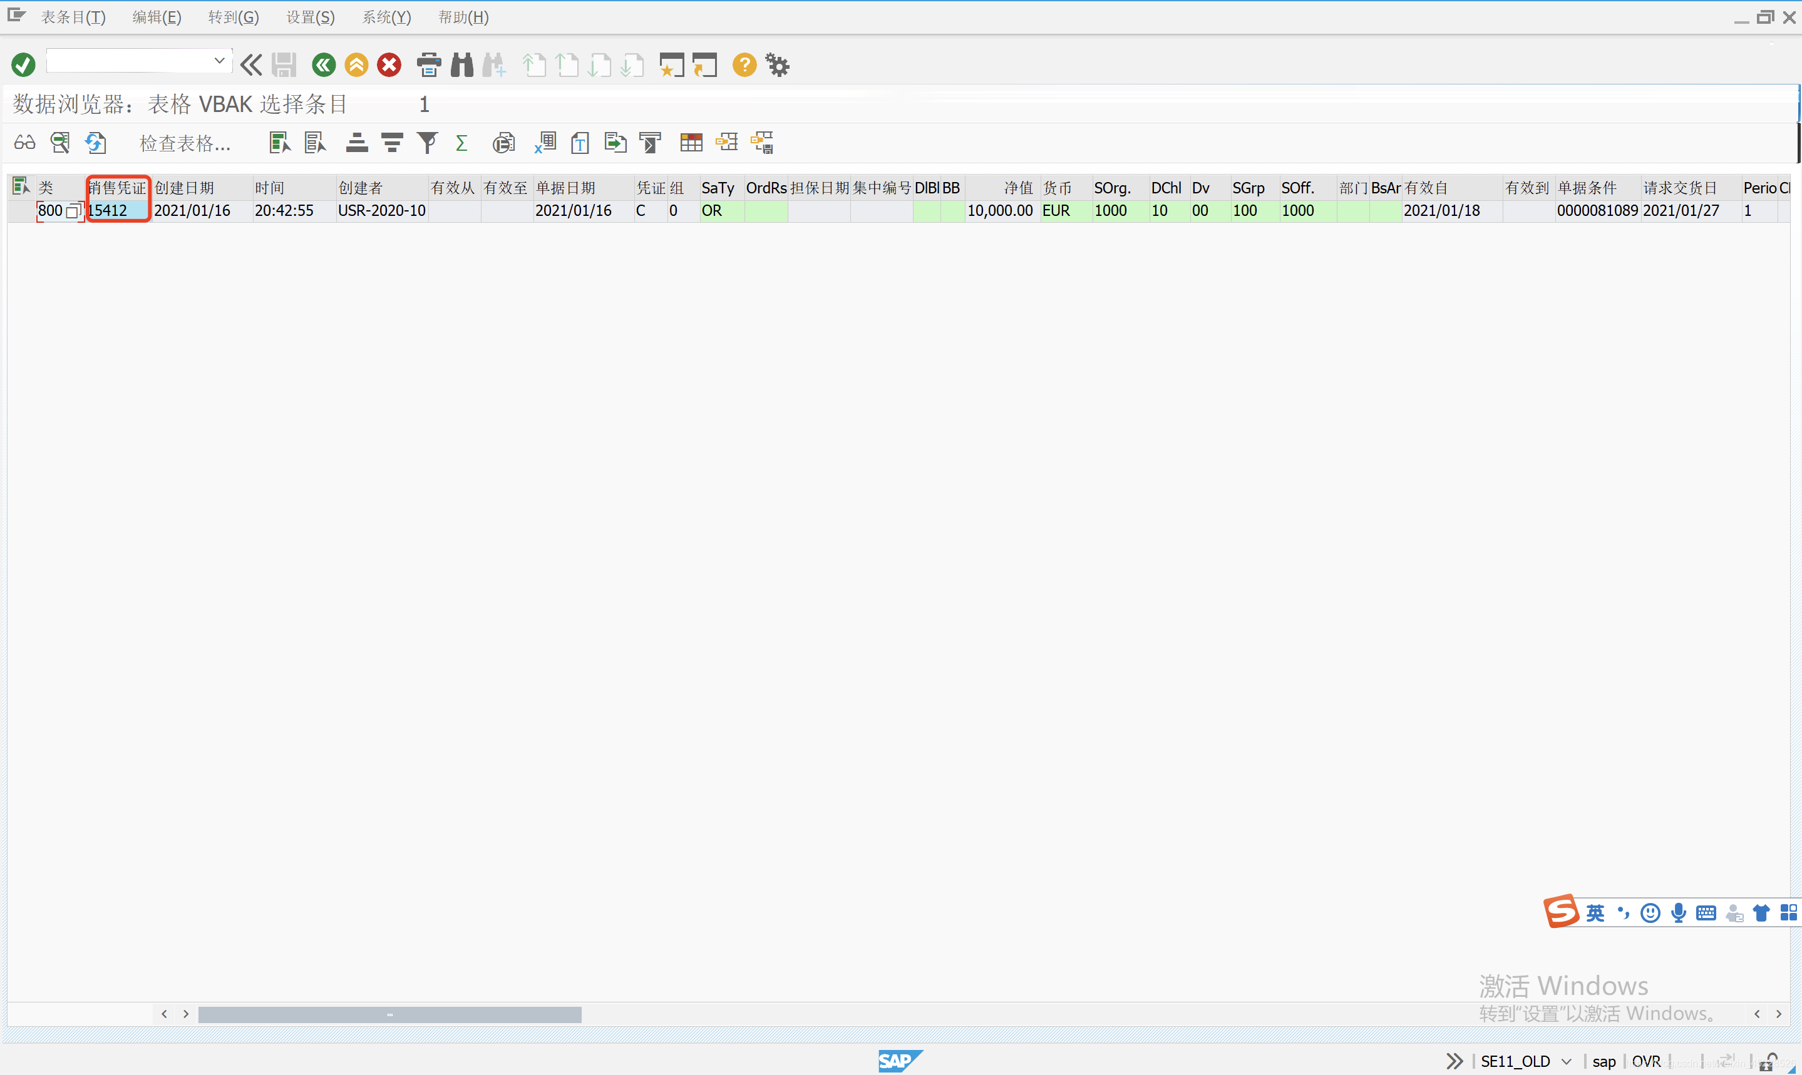Click the green Enter checkmark icon
Image resolution: width=1802 pixels, height=1075 pixels.
23,65
